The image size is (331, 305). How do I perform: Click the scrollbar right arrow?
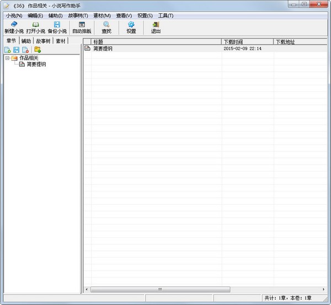324,290
